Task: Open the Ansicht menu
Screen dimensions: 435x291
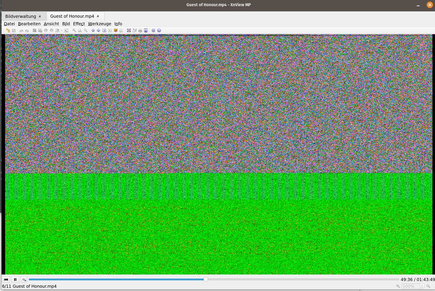Action: [51, 24]
